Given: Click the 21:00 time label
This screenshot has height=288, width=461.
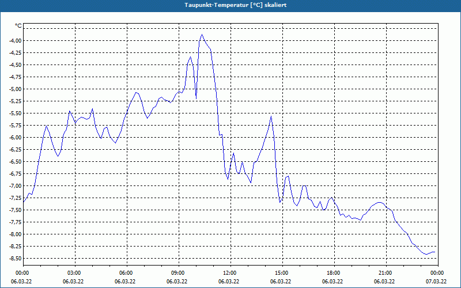Looking at the screenshot, I should click(x=386, y=272).
